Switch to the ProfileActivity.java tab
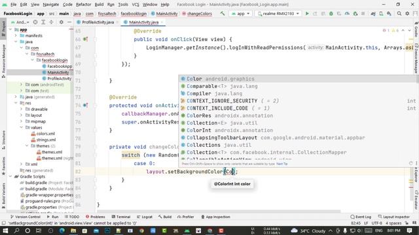This screenshot has height=235, width=419. click(98, 22)
